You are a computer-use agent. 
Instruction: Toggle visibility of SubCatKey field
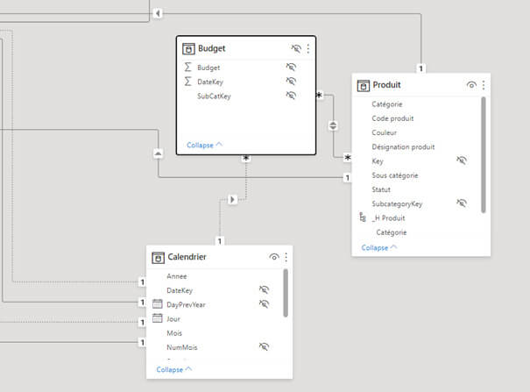pos(291,96)
